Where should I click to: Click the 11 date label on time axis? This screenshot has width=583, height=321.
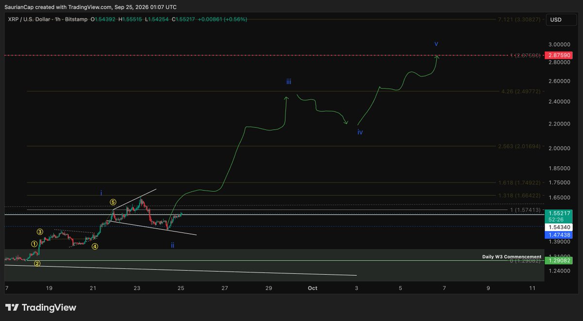[532, 288]
